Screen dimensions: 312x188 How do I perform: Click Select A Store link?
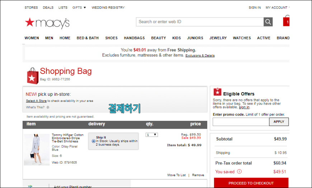[x=36, y=101]
